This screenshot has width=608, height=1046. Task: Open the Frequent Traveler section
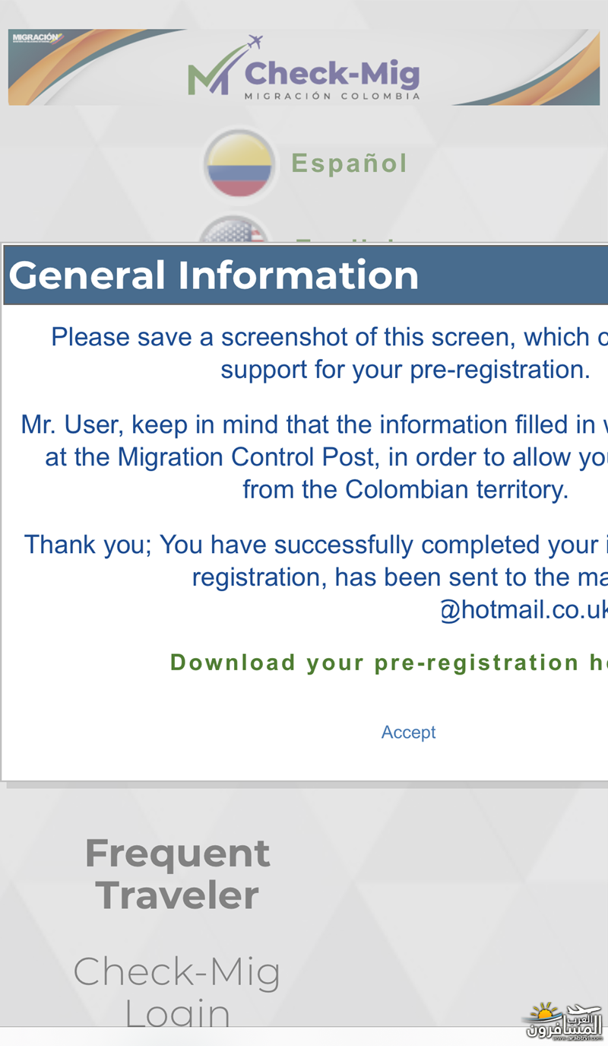177,874
